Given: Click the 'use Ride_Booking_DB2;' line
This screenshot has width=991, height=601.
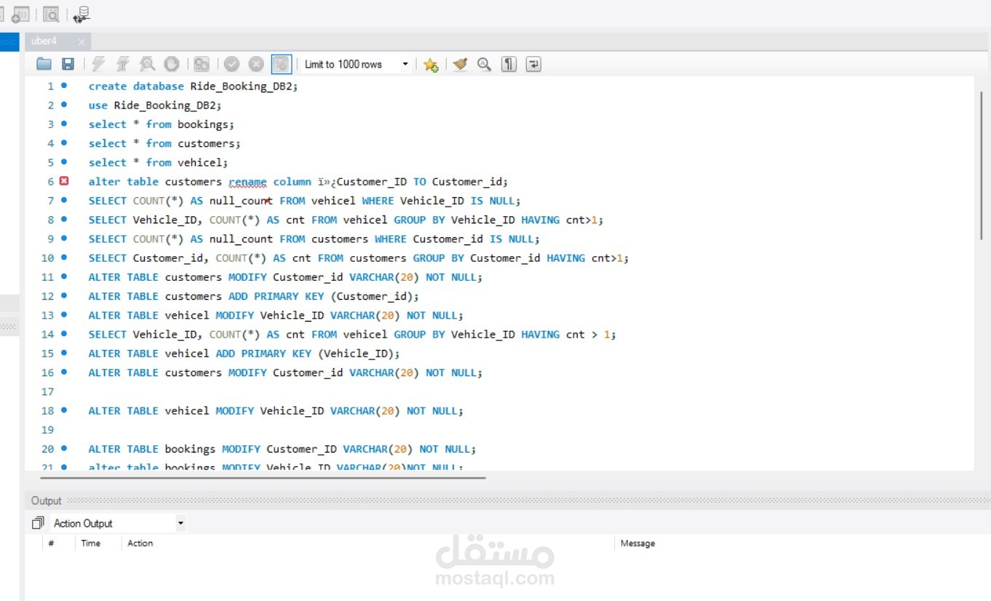Looking at the screenshot, I should 155,105.
